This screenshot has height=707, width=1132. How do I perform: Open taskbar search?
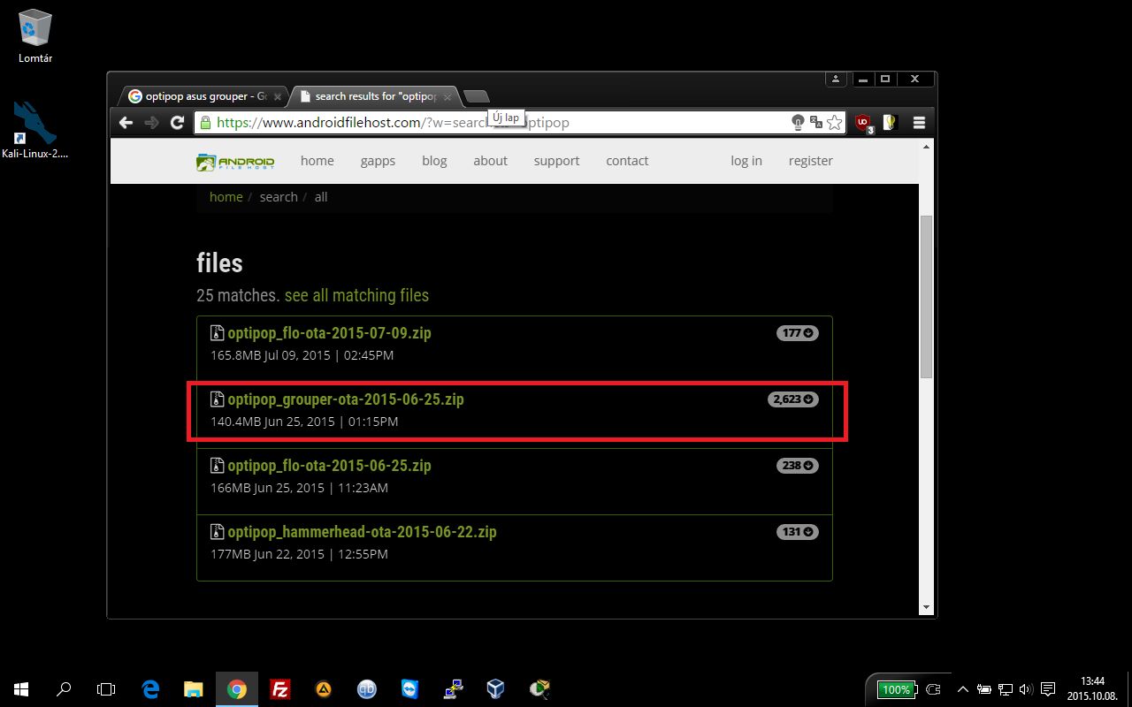(x=64, y=689)
